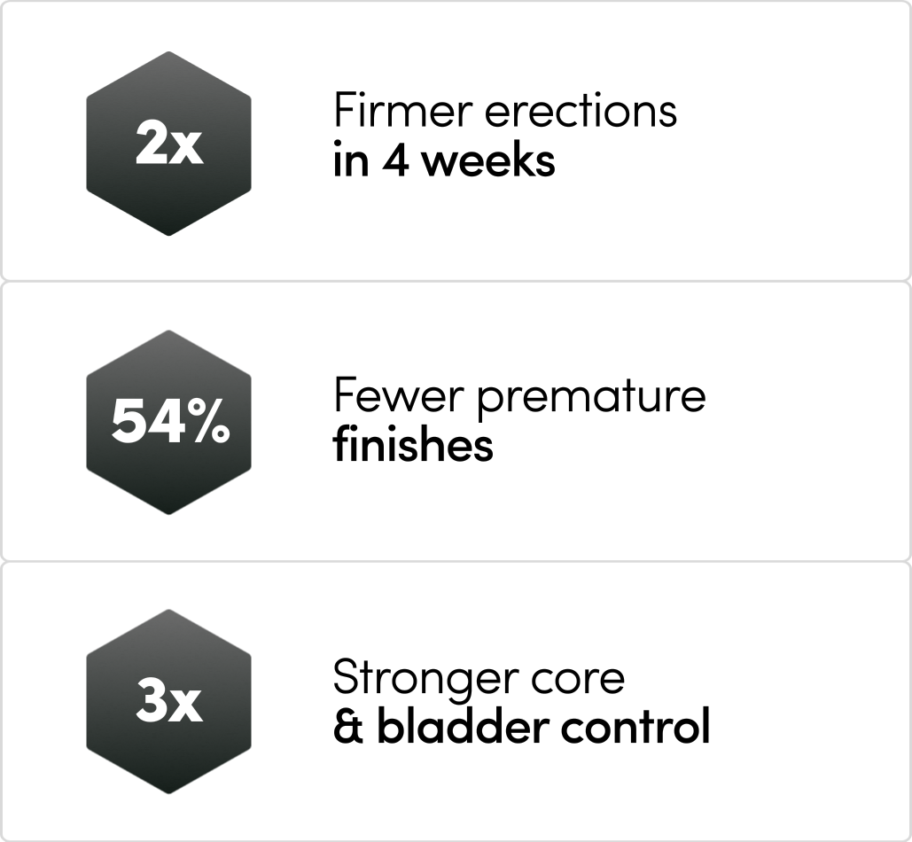
Task: Click the bold "in 4 weeks" text
Action: pos(444,162)
